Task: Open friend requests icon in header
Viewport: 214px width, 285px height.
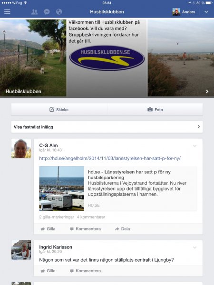Action: pos(34,12)
